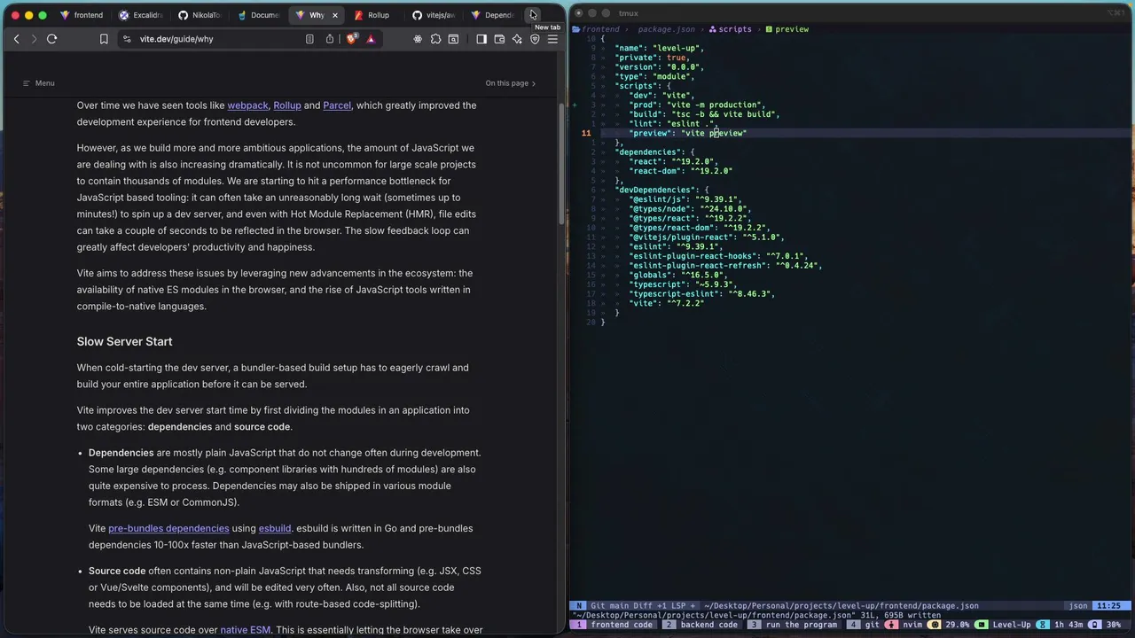Click the "prod" script line in the editor
The image size is (1135, 638).
click(697, 105)
